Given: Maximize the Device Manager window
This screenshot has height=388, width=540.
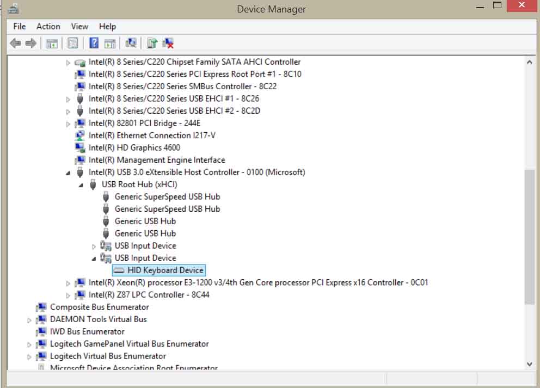Looking at the screenshot, I should (497, 5).
